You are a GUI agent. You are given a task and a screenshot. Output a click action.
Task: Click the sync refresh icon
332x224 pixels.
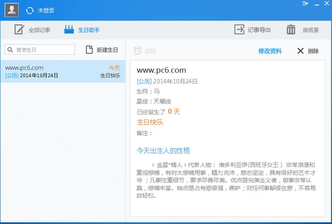(29, 10)
